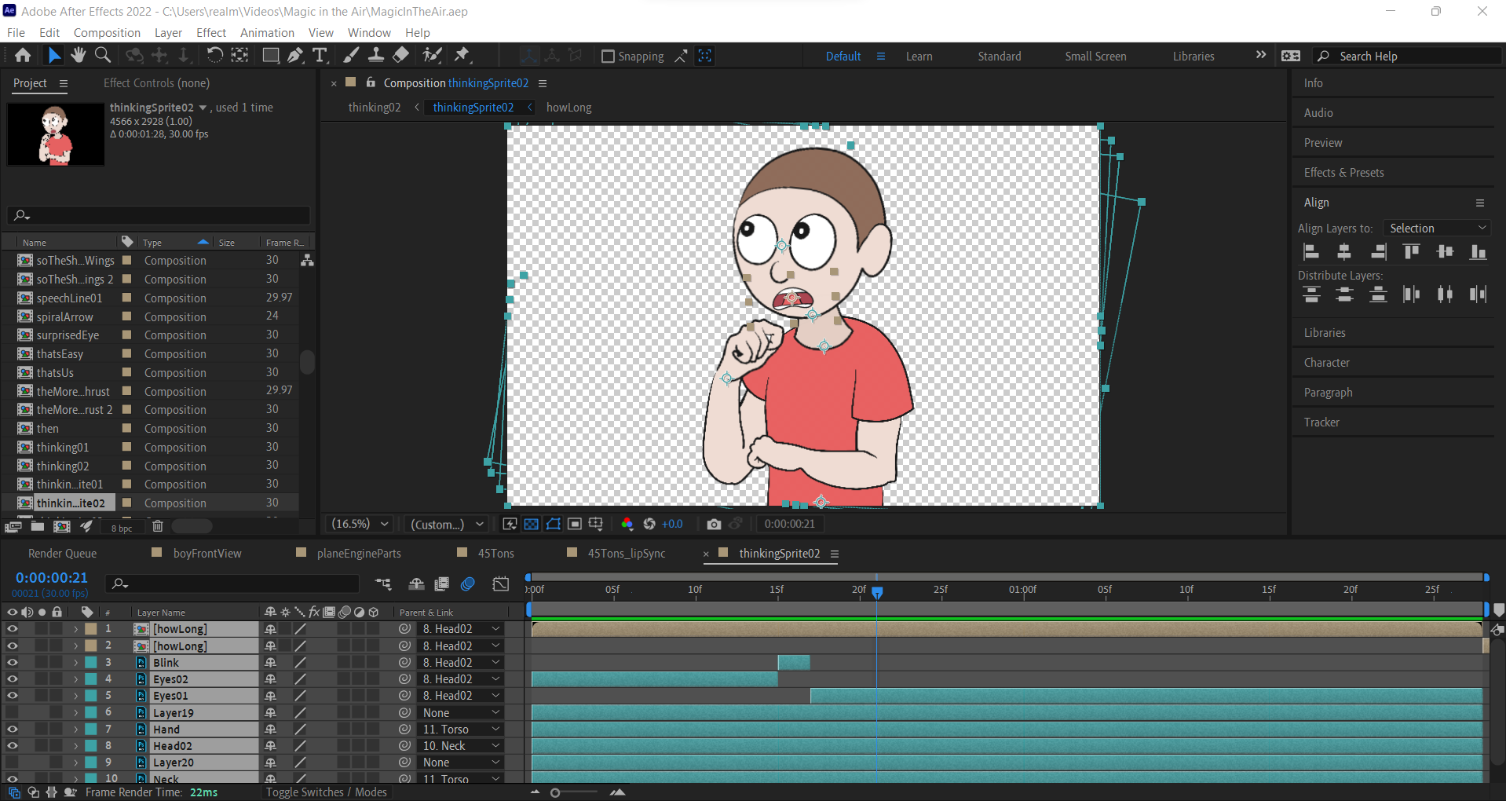Switch to Learn workspace
The width and height of the screenshot is (1506, 801).
[919, 56]
